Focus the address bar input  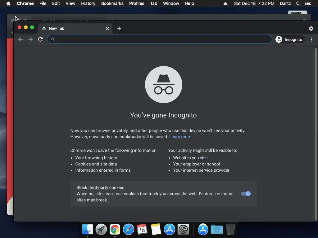[160, 39]
